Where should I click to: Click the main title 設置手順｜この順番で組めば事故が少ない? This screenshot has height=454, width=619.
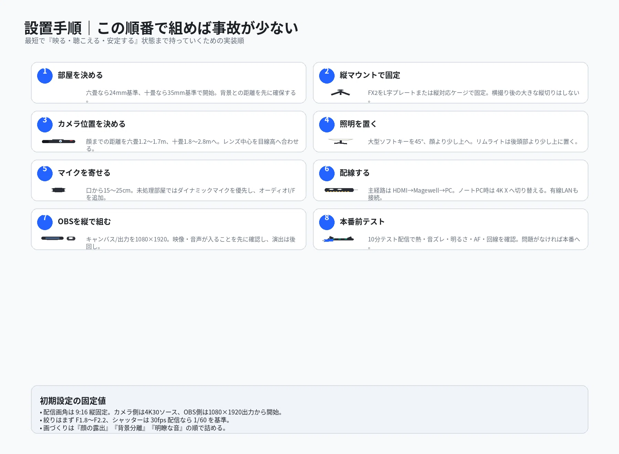pos(161,28)
